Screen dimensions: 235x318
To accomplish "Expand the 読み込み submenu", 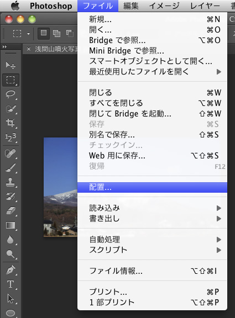I will click(152, 208).
